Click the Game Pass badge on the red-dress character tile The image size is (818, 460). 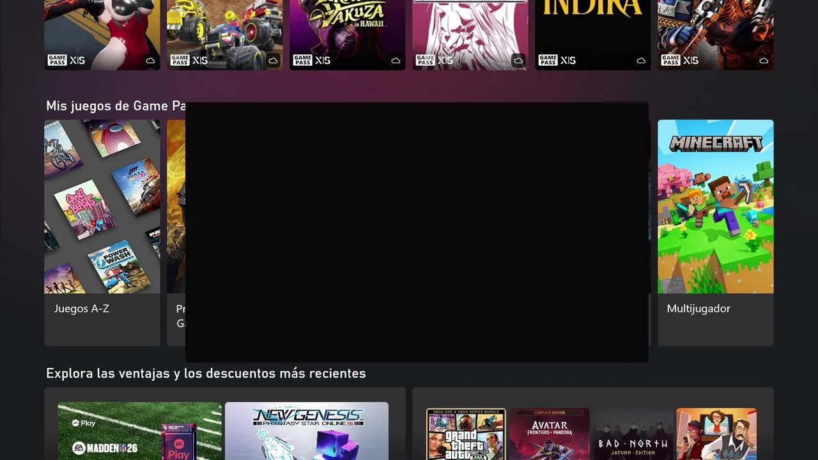tap(57, 60)
